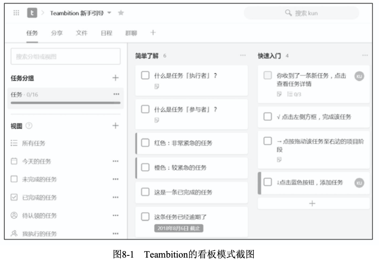Open more options for 未完成的任务
Image resolution: width=379 pixels, height=268 pixels.
[115, 179]
